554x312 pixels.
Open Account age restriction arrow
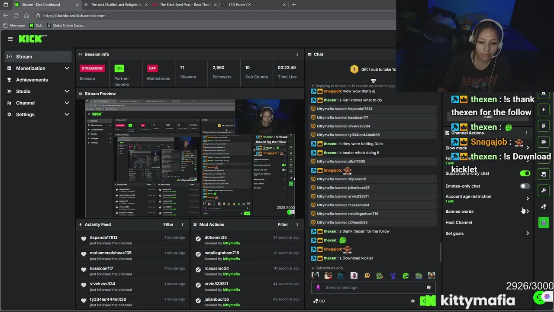pos(528,198)
